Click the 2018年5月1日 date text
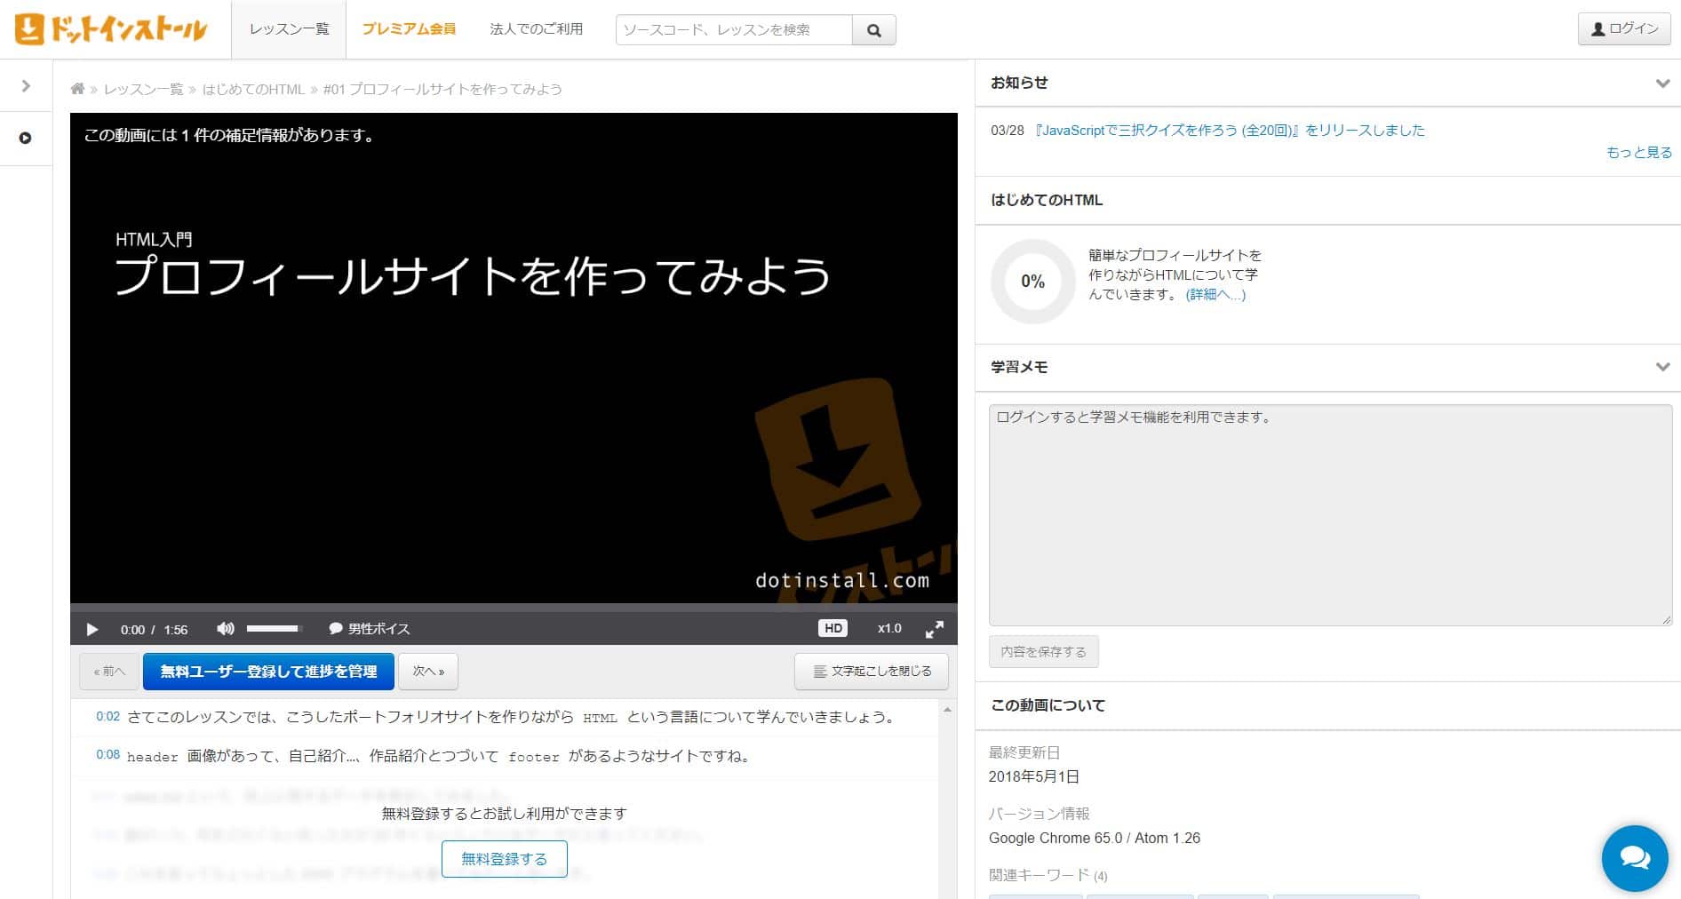The height and width of the screenshot is (899, 1681). (x=1034, y=777)
